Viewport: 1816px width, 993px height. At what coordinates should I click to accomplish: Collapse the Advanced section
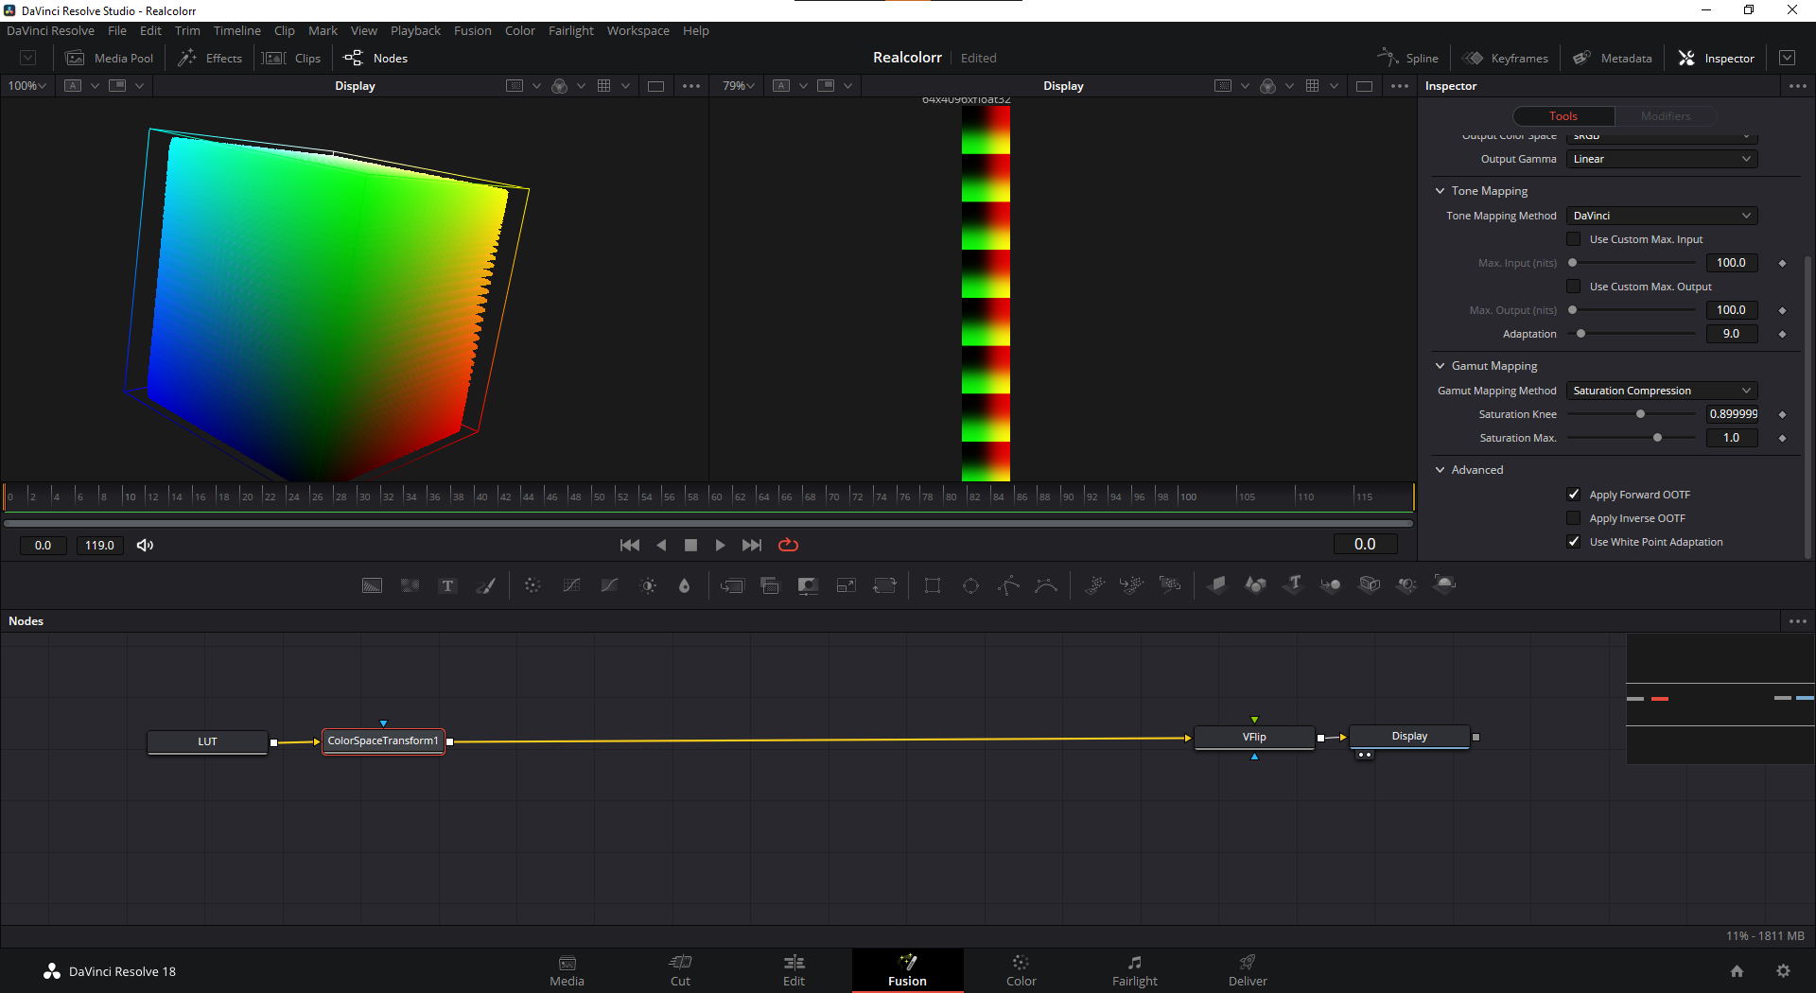1441,470
